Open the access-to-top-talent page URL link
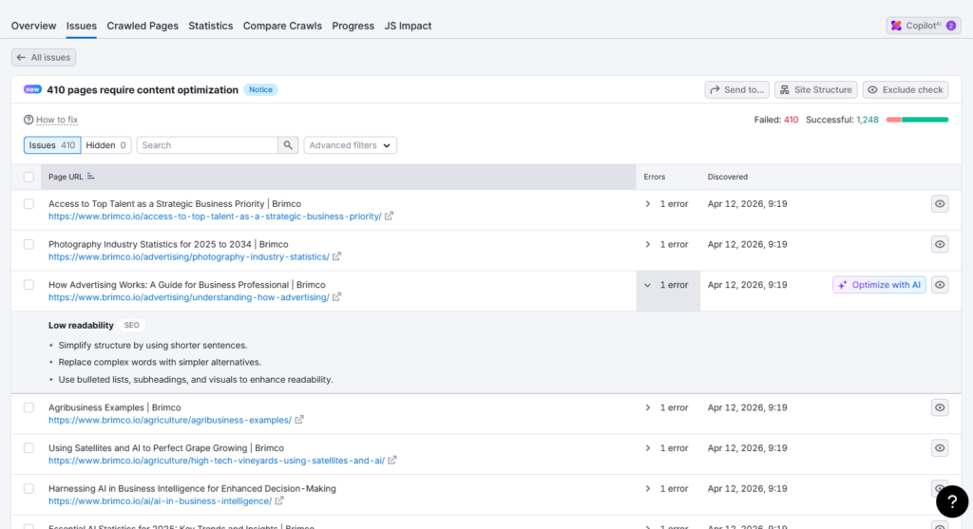Viewport: 973px width, 529px height. pos(215,217)
